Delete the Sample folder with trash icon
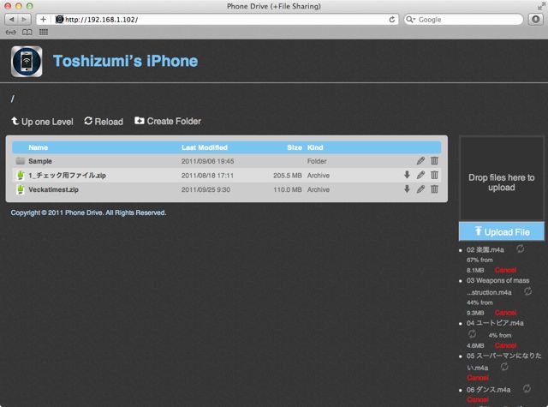This screenshot has width=548, height=407. coord(434,161)
